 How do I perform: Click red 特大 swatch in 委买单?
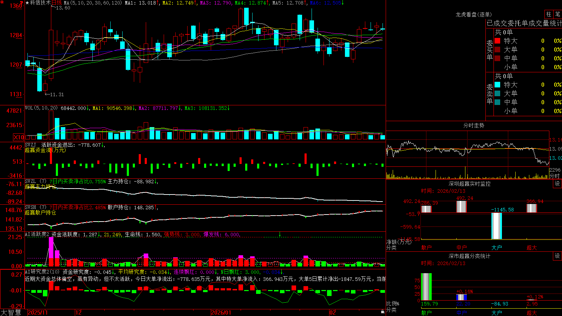point(497,41)
